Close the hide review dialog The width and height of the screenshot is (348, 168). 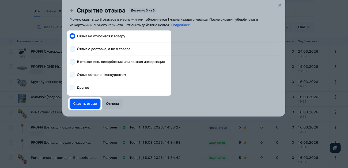(x=280, y=5)
